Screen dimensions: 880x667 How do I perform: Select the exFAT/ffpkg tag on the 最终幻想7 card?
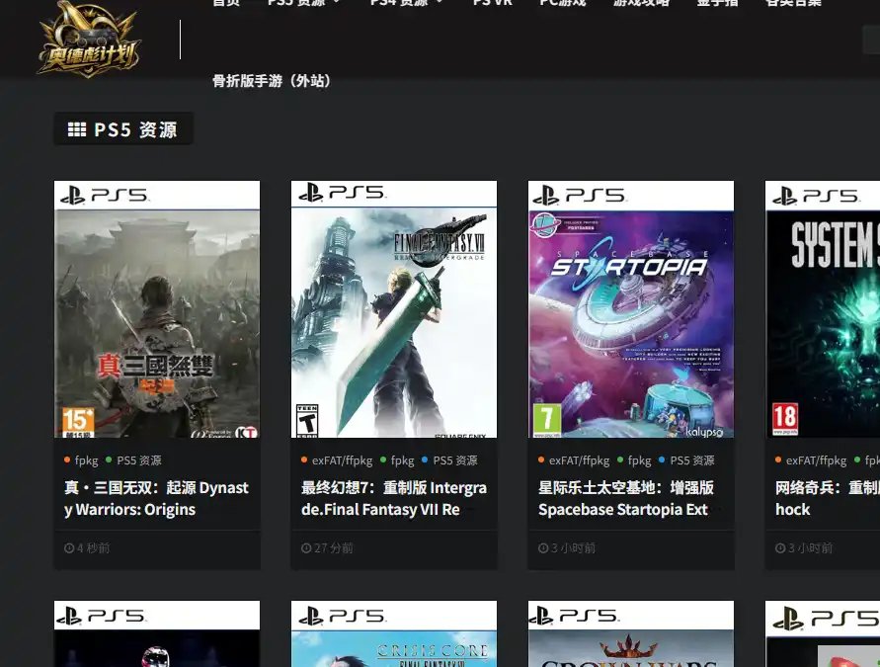coord(343,460)
